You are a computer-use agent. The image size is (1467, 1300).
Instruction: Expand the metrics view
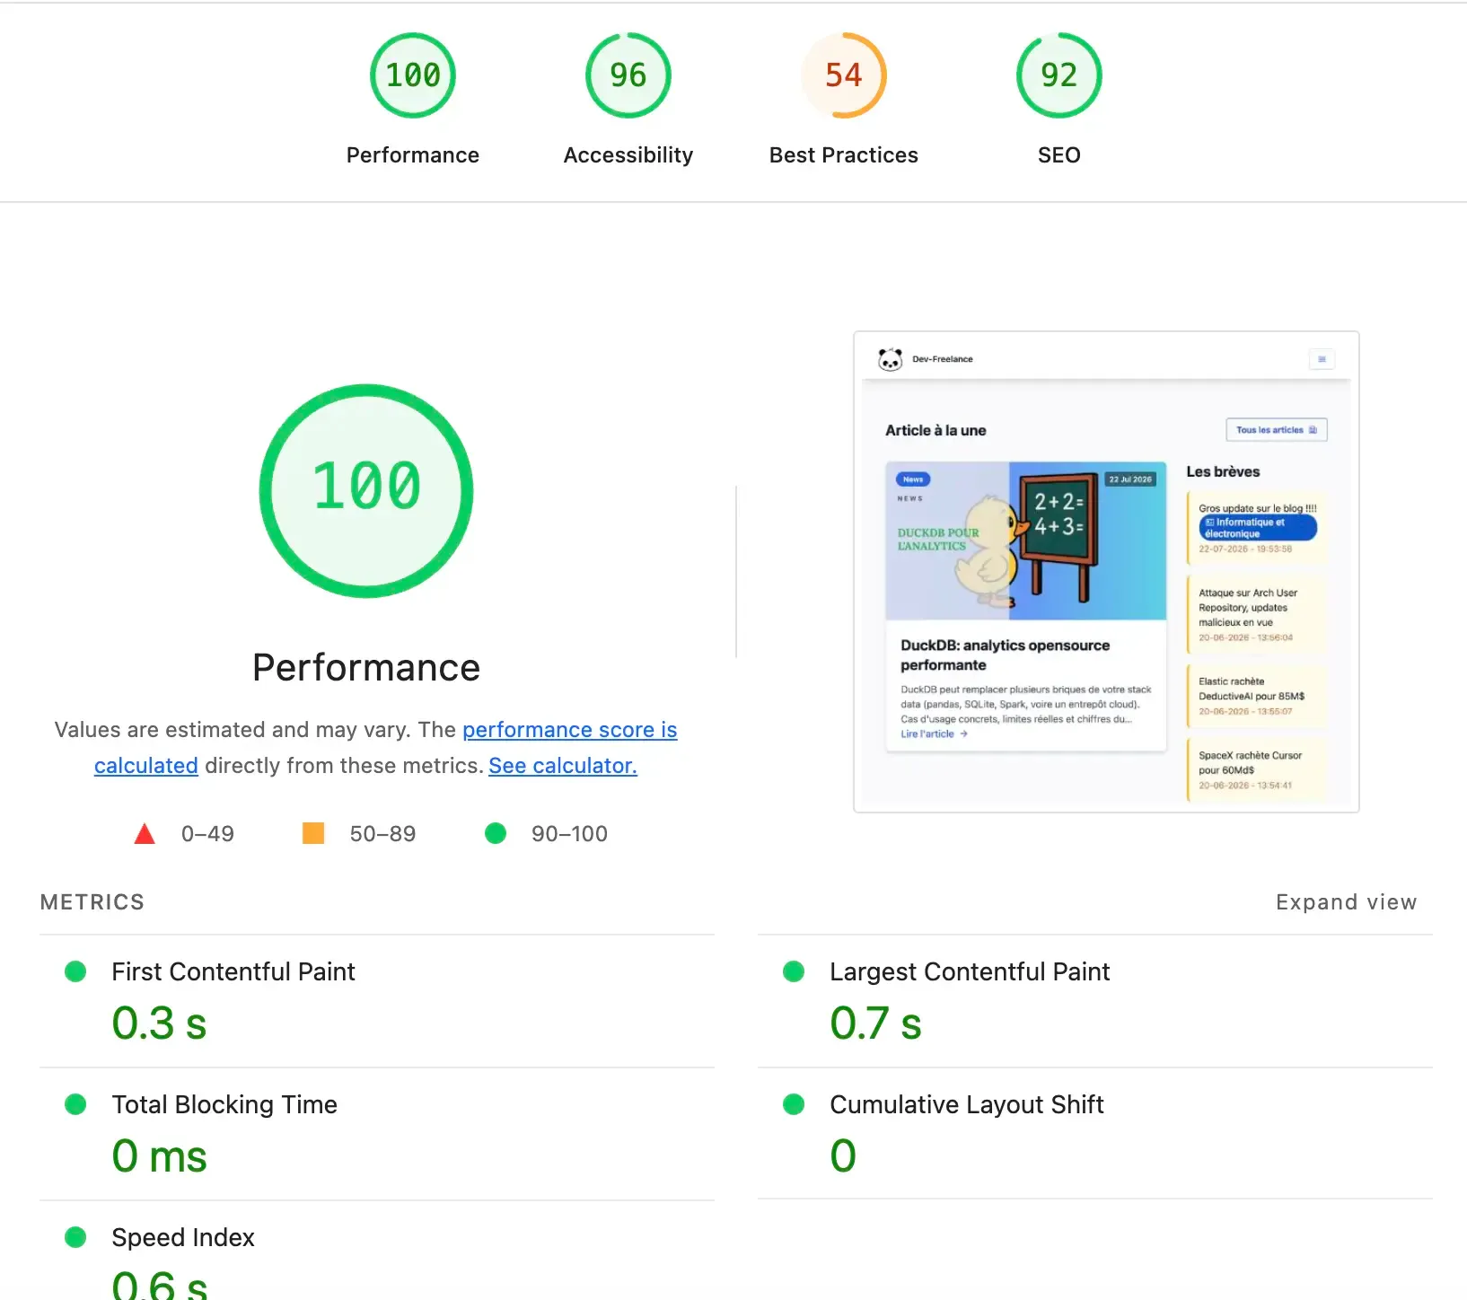tap(1346, 902)
